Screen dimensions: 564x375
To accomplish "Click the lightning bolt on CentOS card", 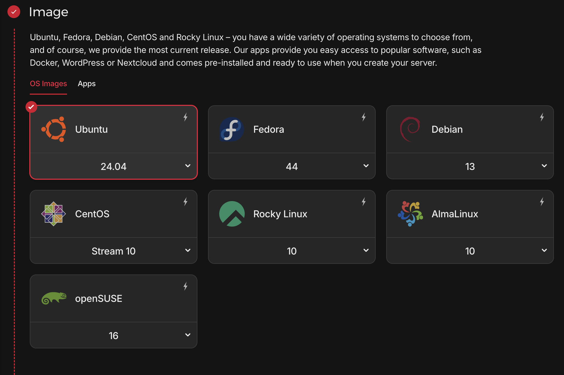I will point(185,202).
